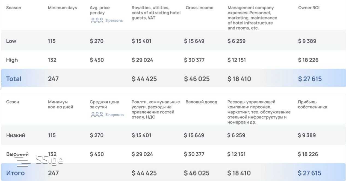Select the "Средняя цена за сутки" header

(x=104, y=104)
